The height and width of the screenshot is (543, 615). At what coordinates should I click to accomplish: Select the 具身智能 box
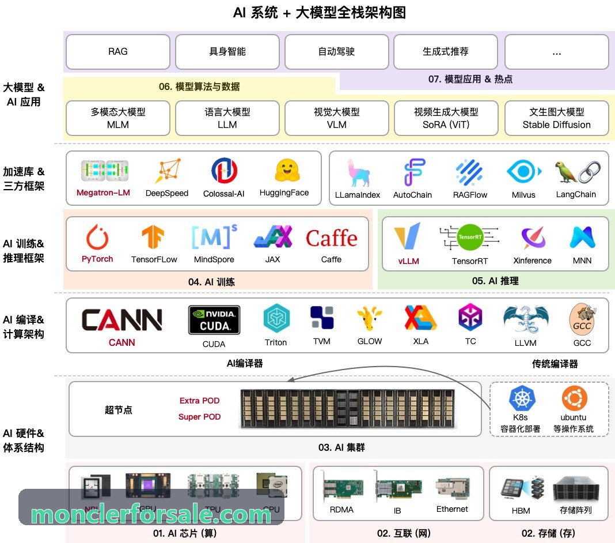click(227, 51)
